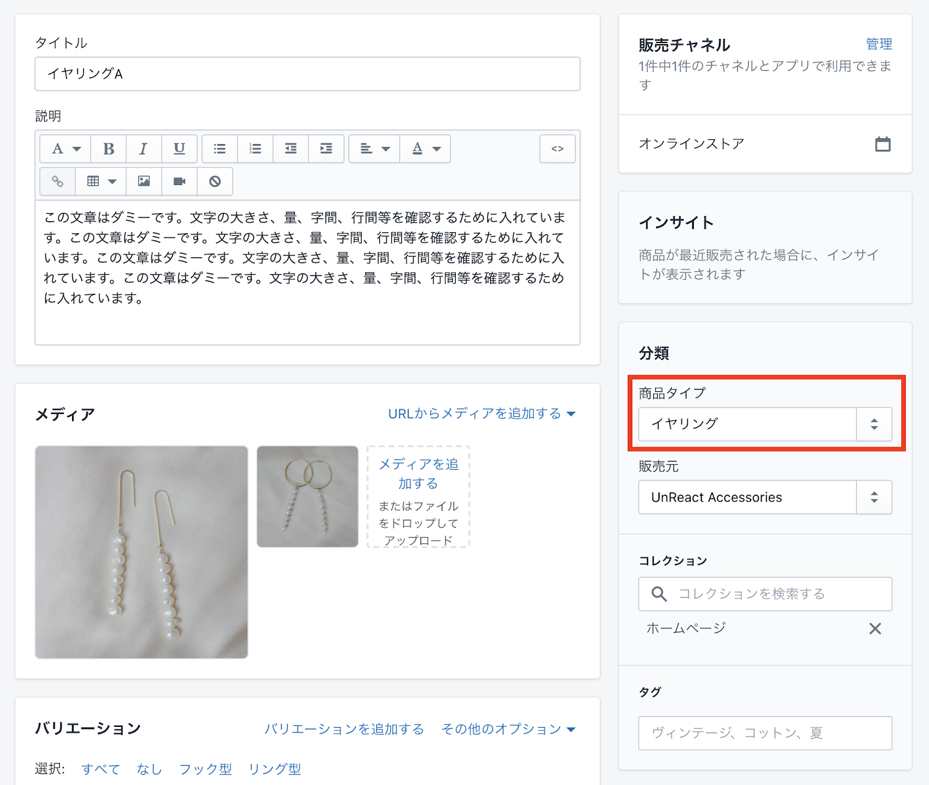929x785 pixels.
Task: Expand the 販売元 vendor selector
Action: coord(765,498)
